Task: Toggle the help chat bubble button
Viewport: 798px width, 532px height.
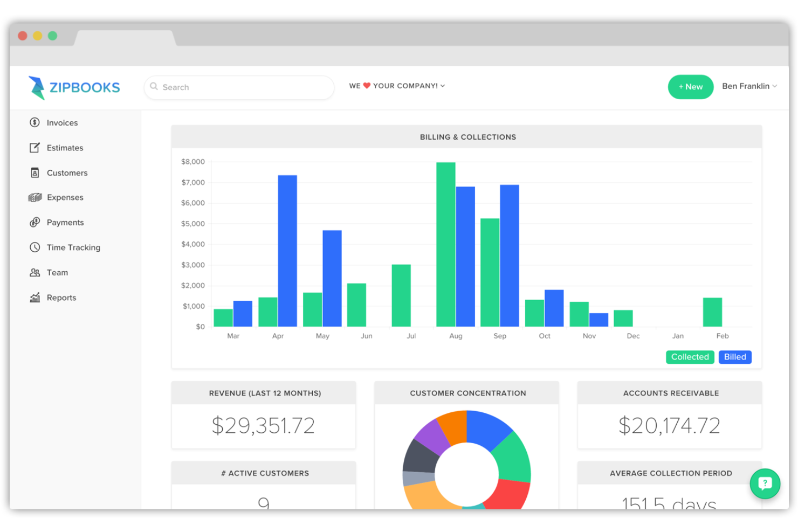Action: tap(765, 483)
